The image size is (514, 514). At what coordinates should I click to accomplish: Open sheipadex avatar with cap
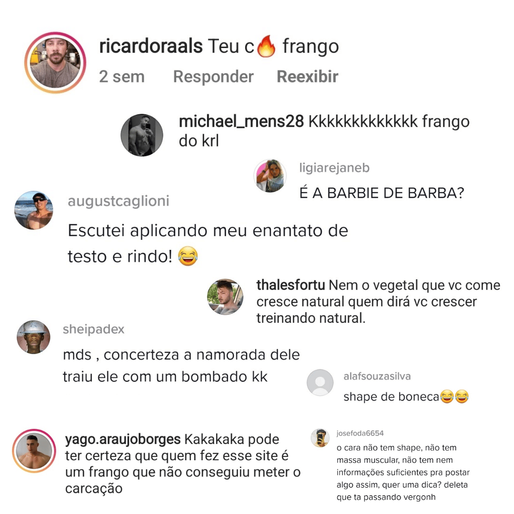[33, 337]
